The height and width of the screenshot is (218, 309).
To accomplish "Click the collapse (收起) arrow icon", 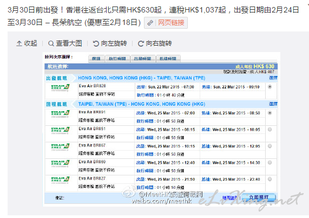I will pyautogui.click(x=19, y=43).
